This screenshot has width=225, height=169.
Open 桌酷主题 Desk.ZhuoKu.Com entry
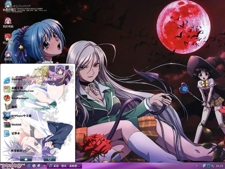click(x=19, y=89)
